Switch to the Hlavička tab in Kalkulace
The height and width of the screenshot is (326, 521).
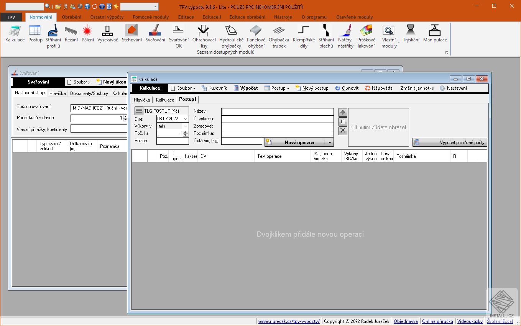142,100
